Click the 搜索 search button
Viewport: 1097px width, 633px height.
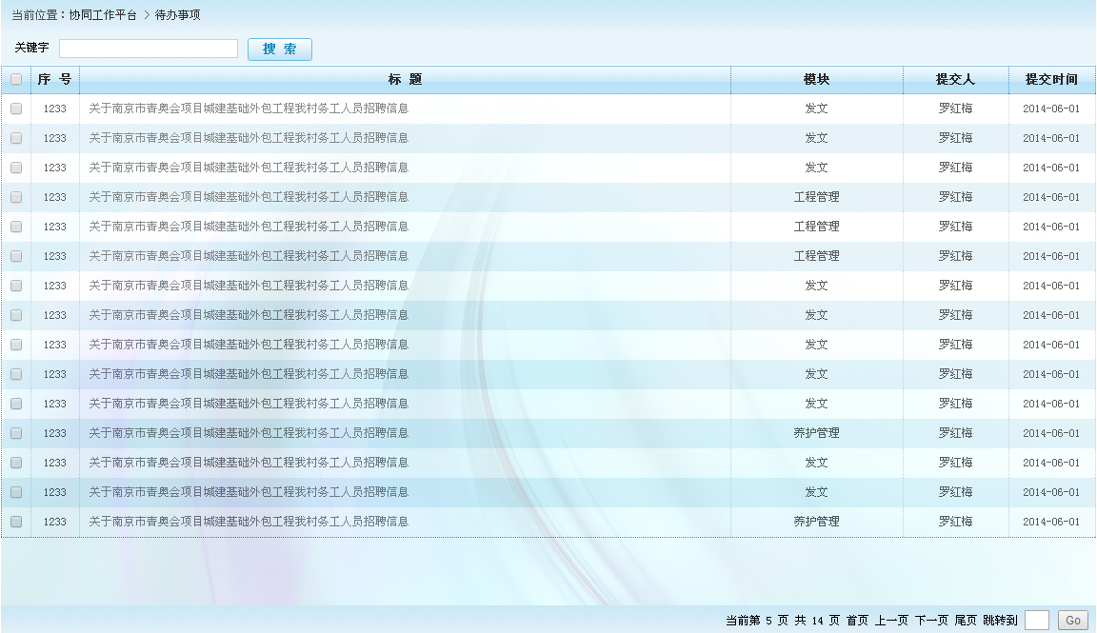pos(280,49)
